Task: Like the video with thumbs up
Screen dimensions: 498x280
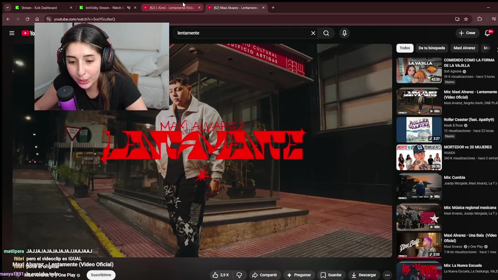Action: click(221, 275)
